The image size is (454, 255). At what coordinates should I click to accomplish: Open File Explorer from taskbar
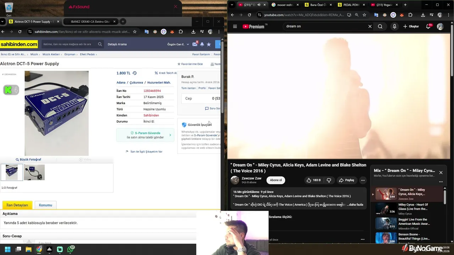click(29, 249)
